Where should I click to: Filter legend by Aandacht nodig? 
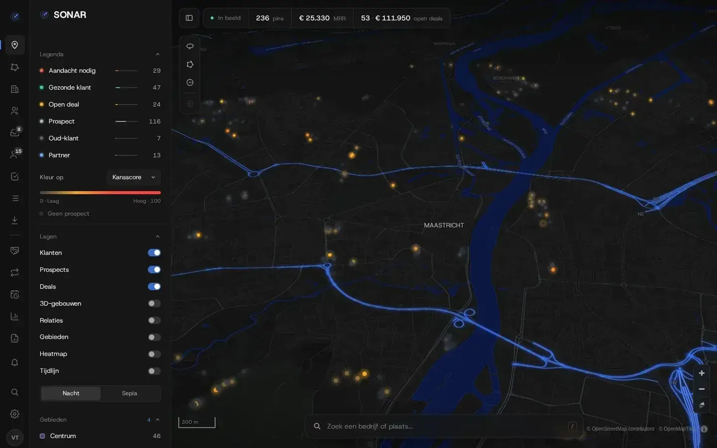tap(100, 71)
